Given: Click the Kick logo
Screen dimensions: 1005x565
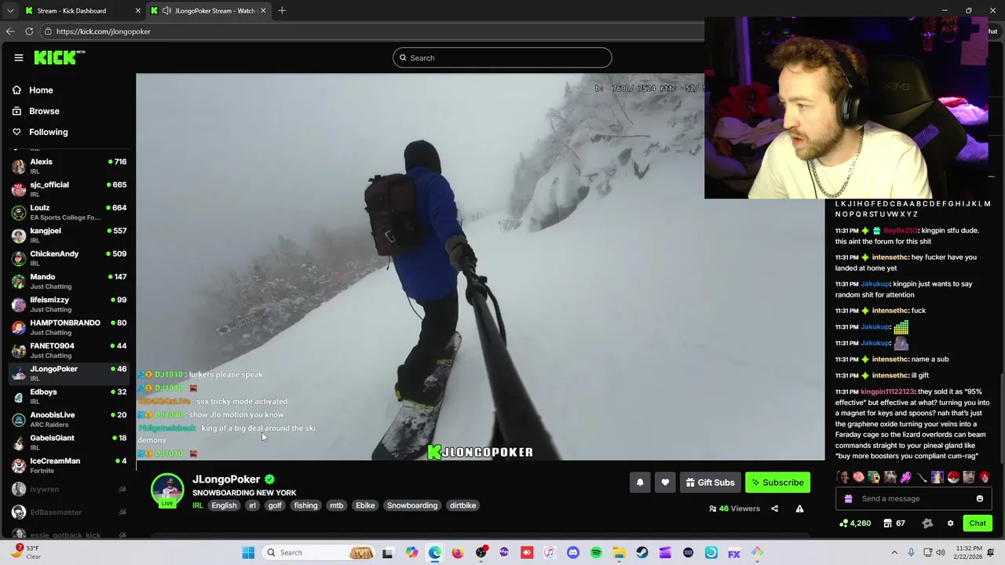Looking at the screenshot, I should click(x=59, y=57).
